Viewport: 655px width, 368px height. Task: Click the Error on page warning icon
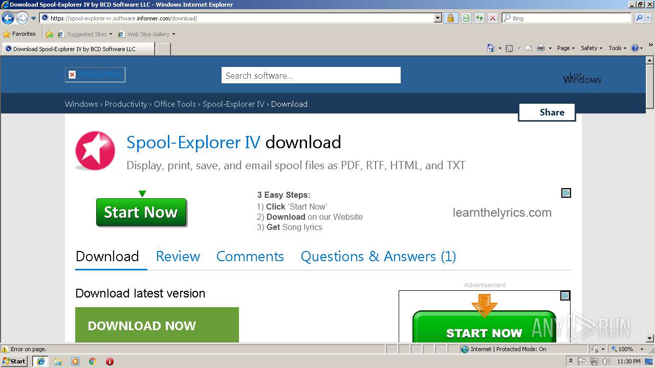click(x=5, y=349)
